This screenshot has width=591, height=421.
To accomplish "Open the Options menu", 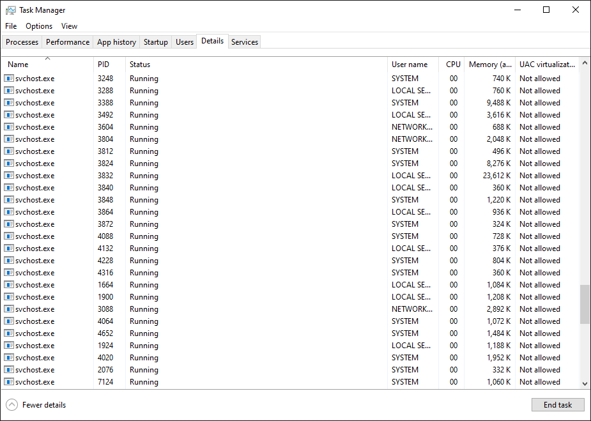I will (39, 26).
